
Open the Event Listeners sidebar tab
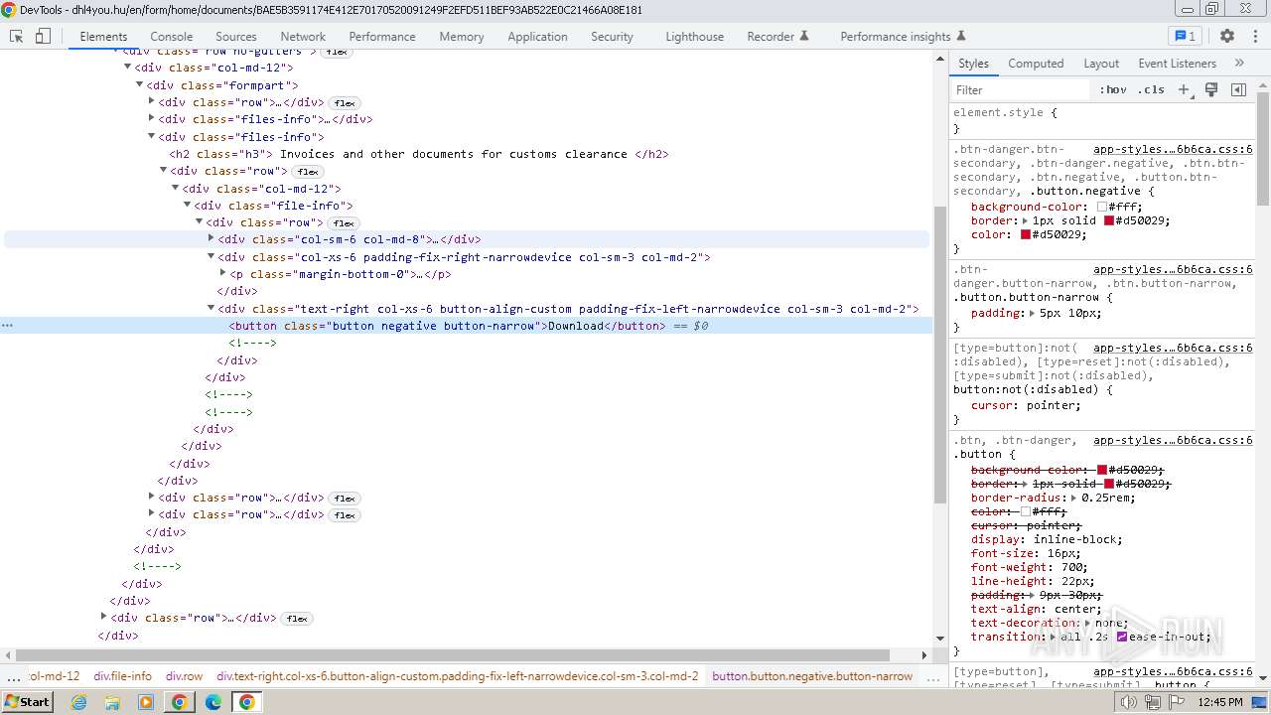[x=1177, y=63]
